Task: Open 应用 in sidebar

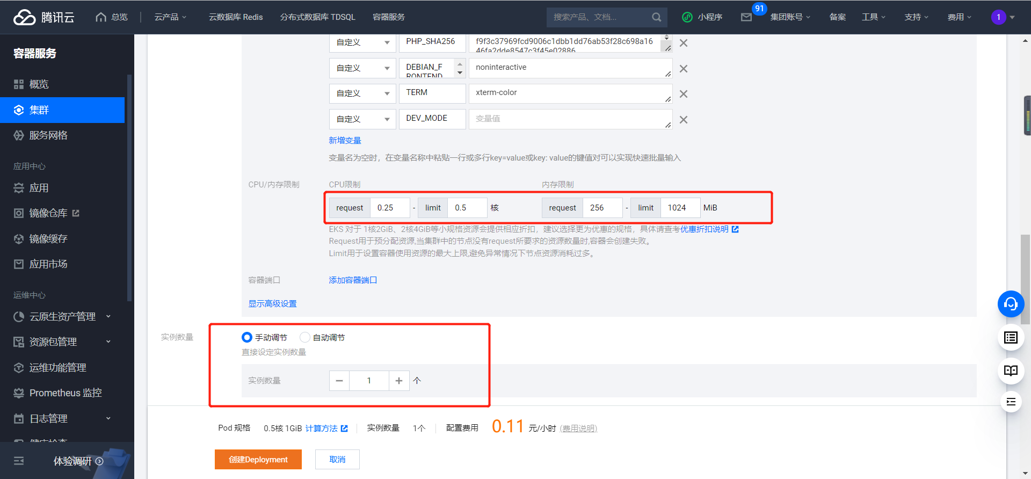Action: coord(62,188)
